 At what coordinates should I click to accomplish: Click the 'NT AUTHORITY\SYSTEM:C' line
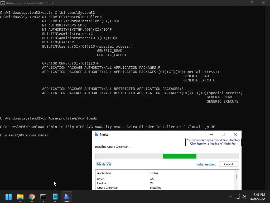[64, 25]
